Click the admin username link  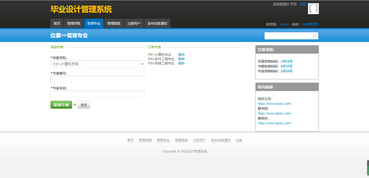284,24
